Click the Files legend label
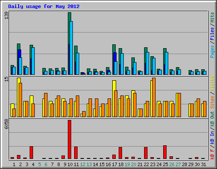217x169 pixels. (212, 34)
